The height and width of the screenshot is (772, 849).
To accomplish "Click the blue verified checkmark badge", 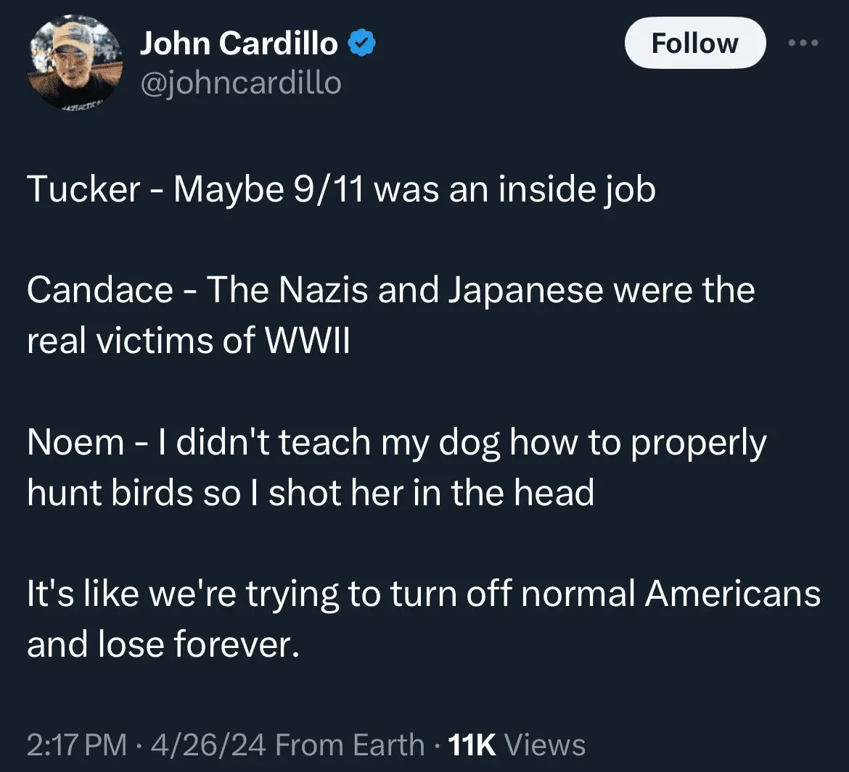I will tap(361, 44).
